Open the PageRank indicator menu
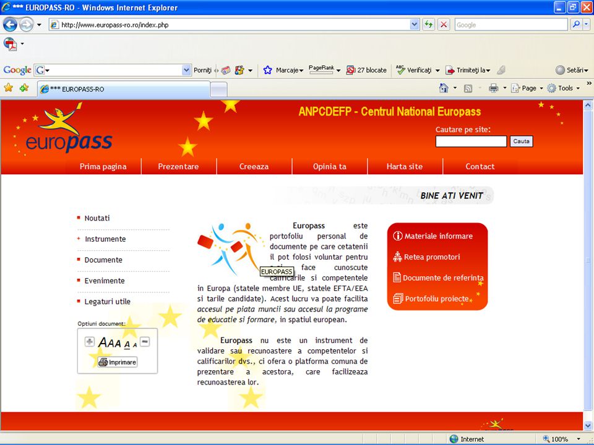The height and width of the screenshot is (445, 594). (x=324, y=70)
